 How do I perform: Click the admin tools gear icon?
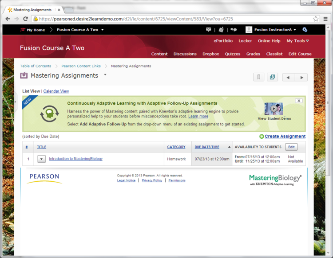click(x=305, y=30)
